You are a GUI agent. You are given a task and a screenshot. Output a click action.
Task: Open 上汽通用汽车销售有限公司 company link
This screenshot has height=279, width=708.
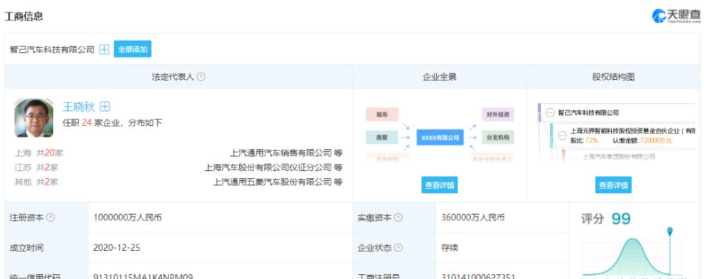click(x=281, y=153)
